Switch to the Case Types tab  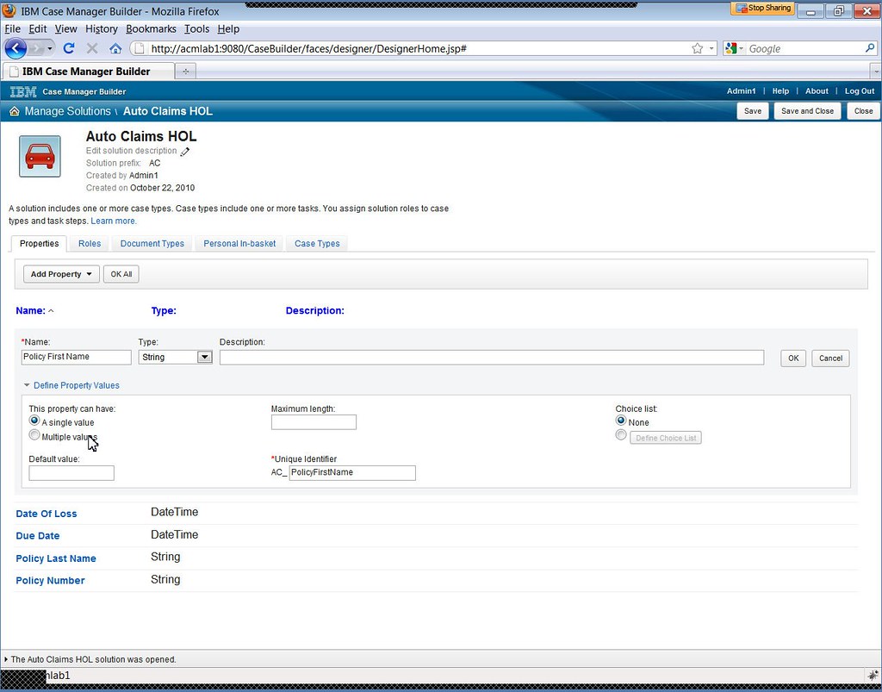(317, 244)
